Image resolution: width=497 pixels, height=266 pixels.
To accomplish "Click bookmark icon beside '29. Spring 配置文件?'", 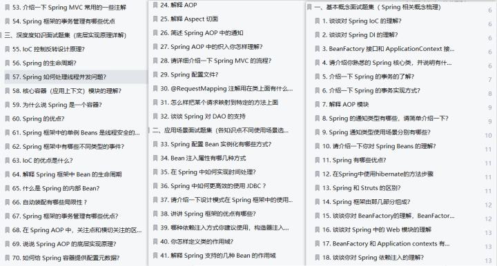I will [x=155, y=74].
